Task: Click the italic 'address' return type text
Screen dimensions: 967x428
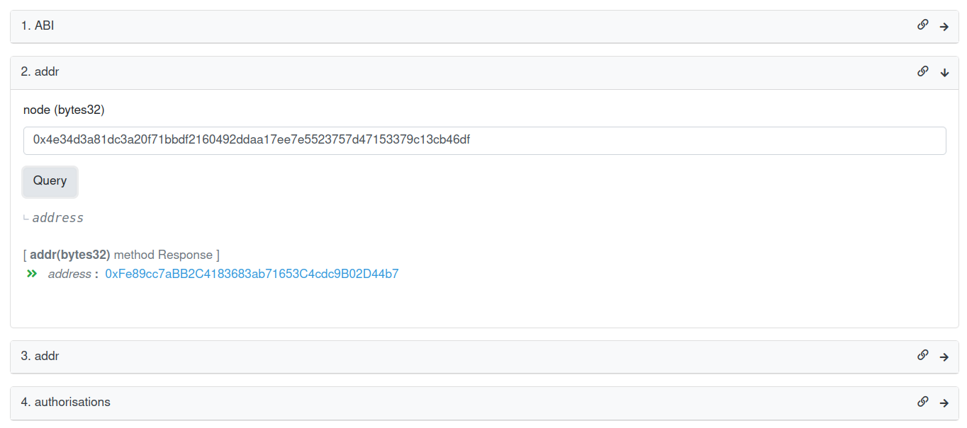Action: pyautogui.click(x=58, y=218)
